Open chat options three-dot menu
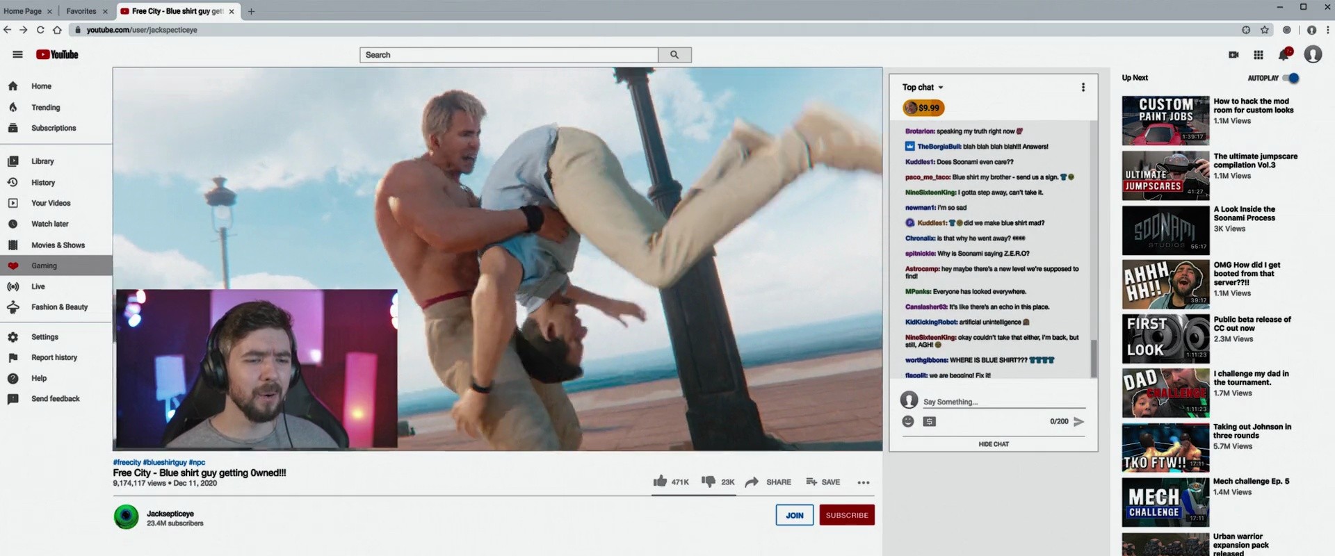 (x=1083, y=88)
